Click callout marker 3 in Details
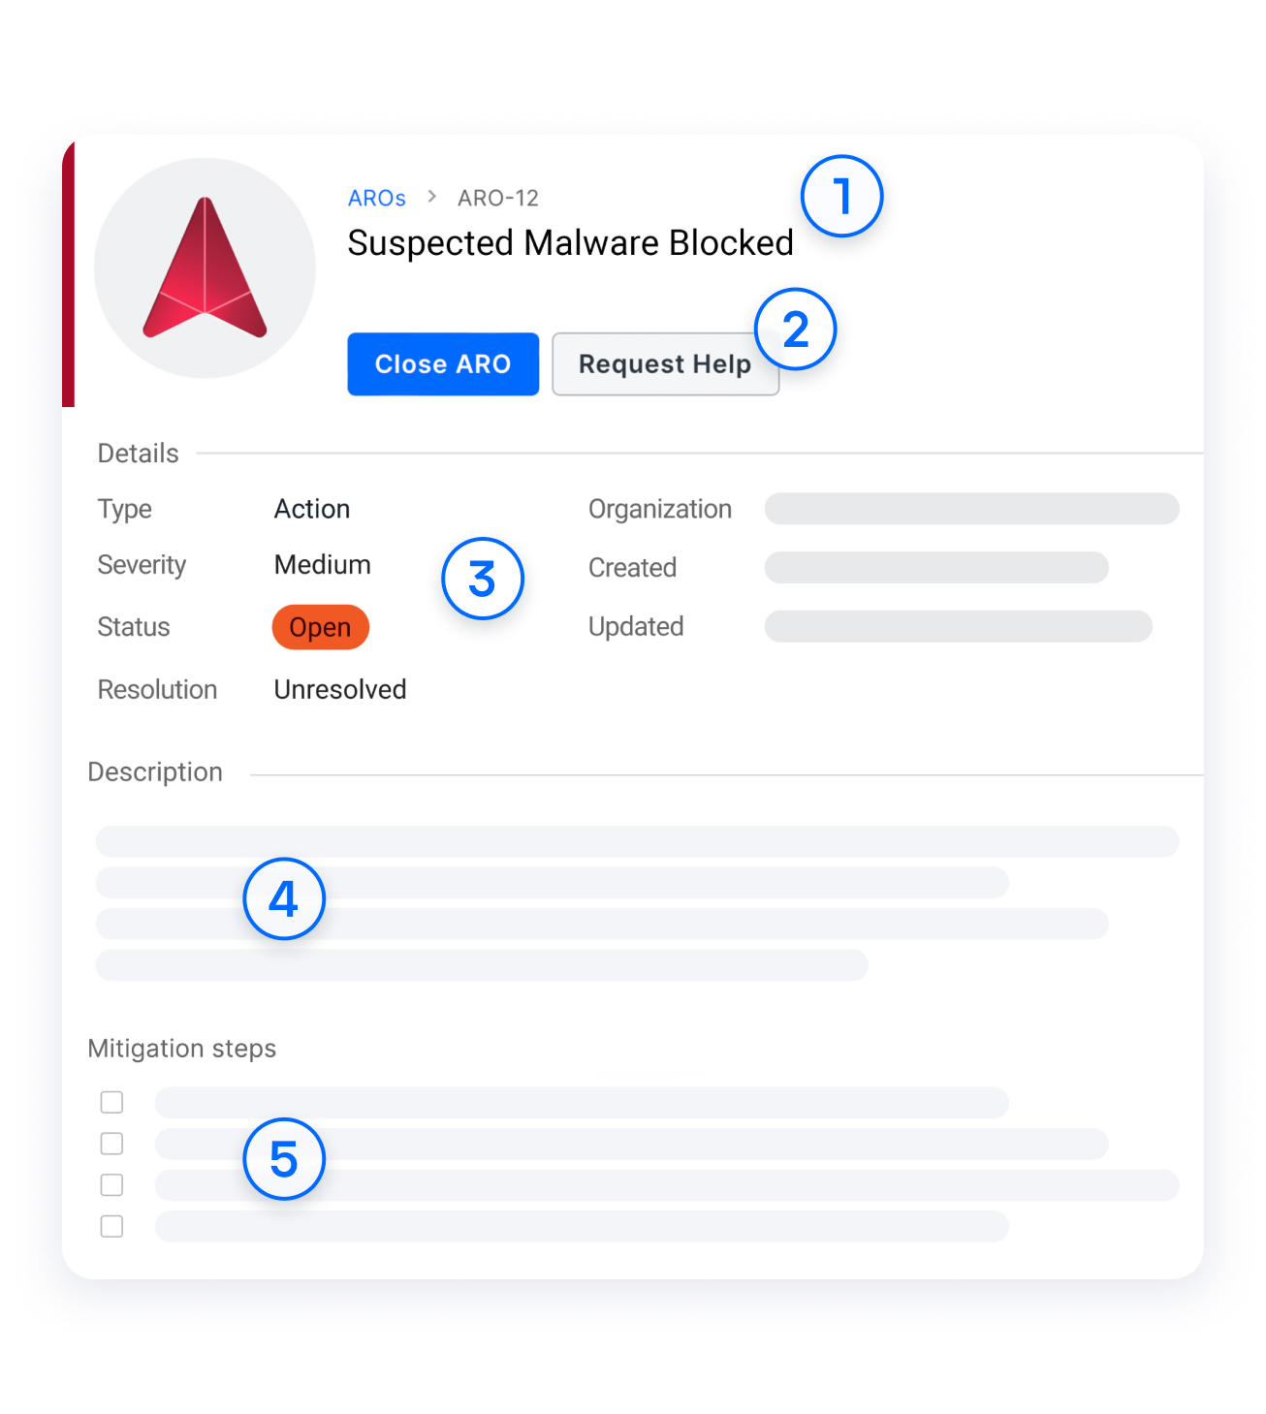This screenshot has width=1266, height=1414. (482, 579)
